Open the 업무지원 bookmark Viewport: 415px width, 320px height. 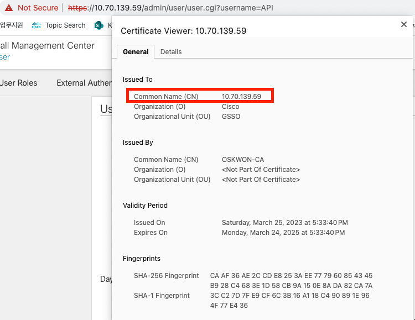point(12,25)
